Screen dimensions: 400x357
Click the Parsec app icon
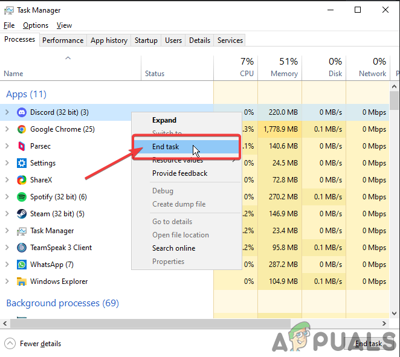22,146
